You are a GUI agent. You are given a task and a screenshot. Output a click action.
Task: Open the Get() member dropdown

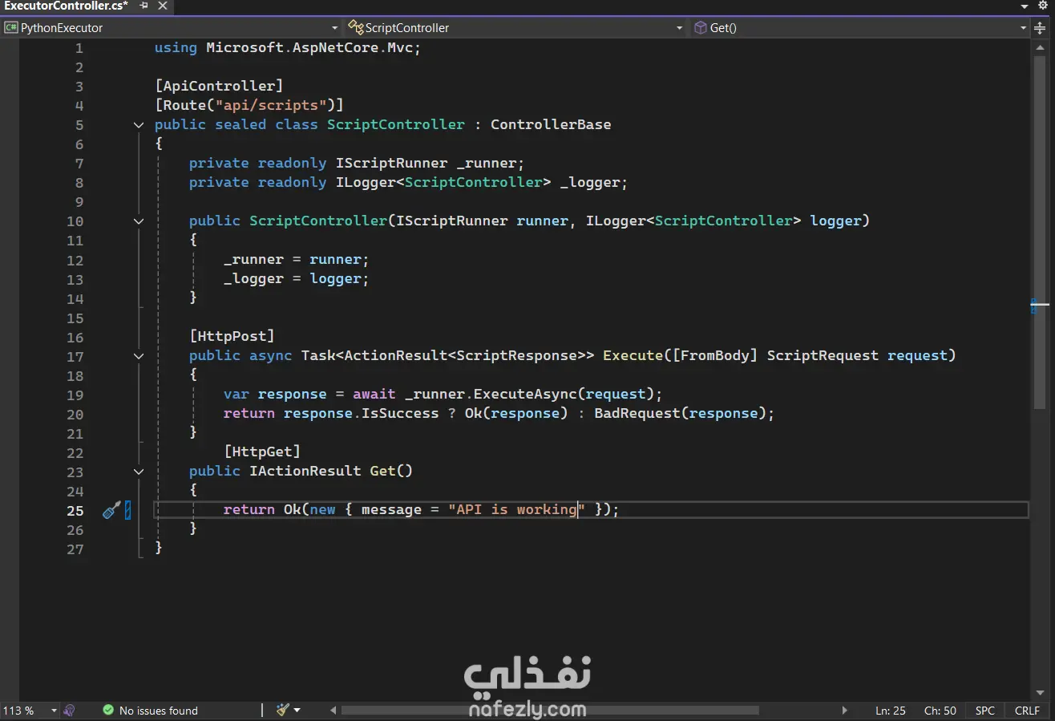pyautogui.click(x=859, y=27)
